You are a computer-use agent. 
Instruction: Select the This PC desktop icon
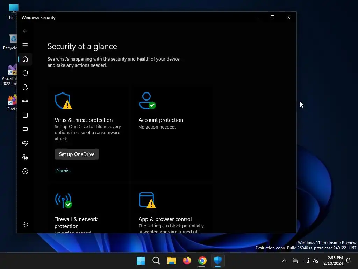pyautogui.click(x=12, y=11)
